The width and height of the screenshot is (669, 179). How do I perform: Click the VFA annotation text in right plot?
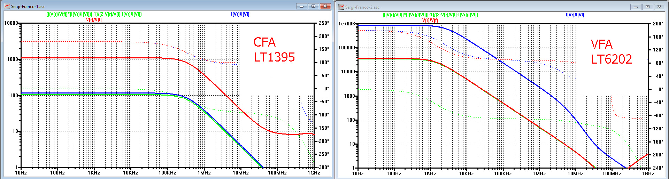pos(601,44)
